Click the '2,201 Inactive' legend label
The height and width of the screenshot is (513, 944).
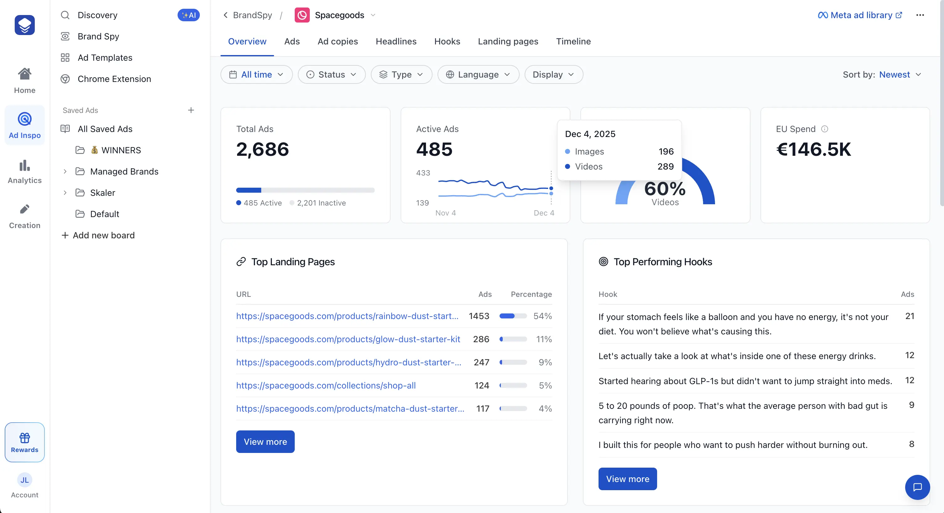[x=321, y=203]
